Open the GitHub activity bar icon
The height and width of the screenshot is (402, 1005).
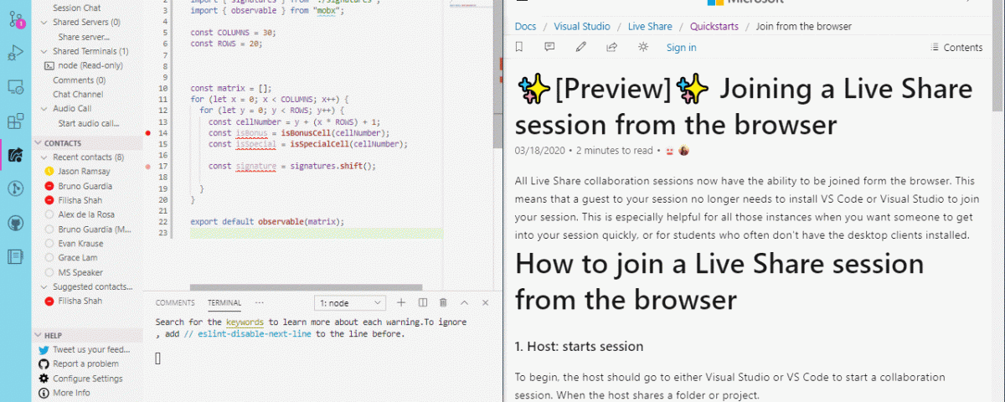point(15,222)
